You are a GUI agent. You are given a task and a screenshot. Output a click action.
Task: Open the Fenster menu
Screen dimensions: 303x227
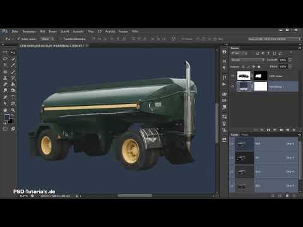pyautogui.click(x=123, y=32)
